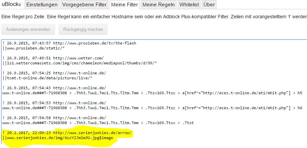Click the serienjunkies.de AozY2Jmlm3U.jpg$image filter

click(58, 138)
